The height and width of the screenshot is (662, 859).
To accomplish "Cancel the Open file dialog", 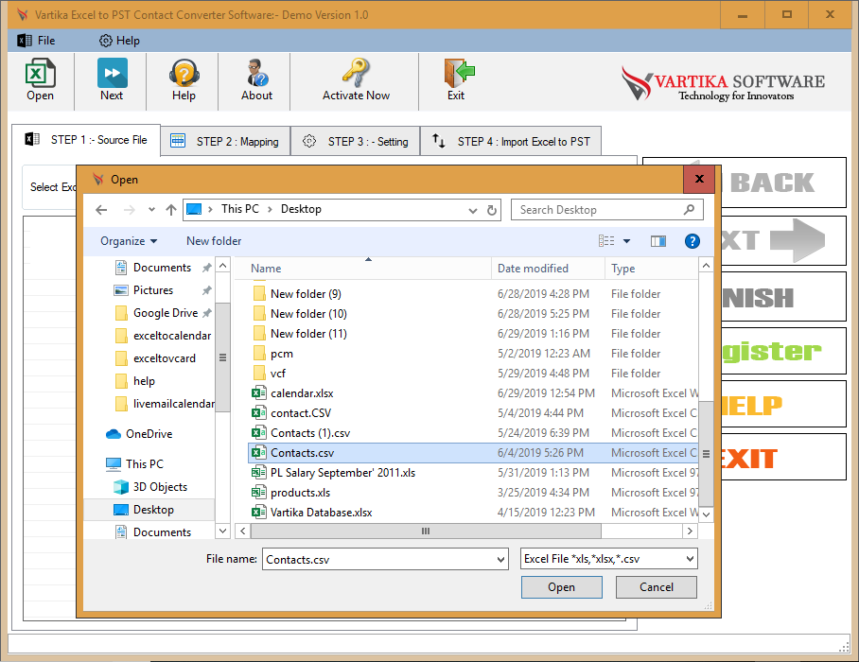I will click(x=657, y=587).
